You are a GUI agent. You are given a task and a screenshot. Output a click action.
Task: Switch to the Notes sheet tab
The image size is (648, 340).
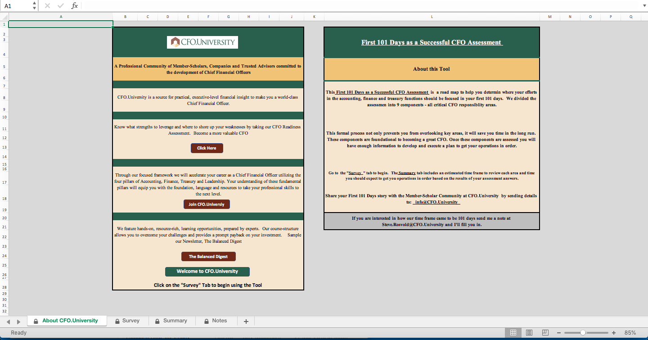pos(216,321)
